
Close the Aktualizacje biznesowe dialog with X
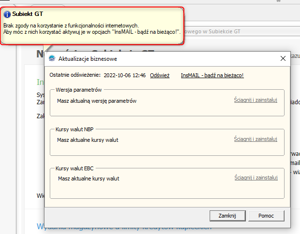[283, 59]
